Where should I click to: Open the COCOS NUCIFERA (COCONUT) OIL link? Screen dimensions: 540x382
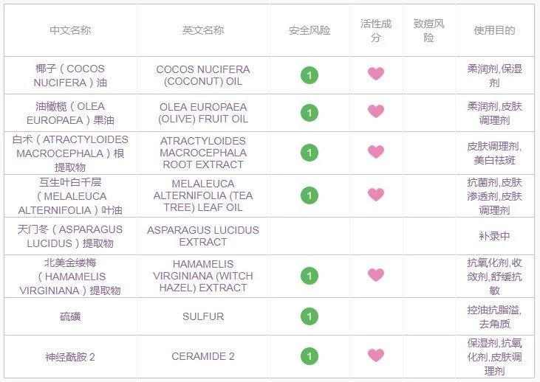(203, 75)
